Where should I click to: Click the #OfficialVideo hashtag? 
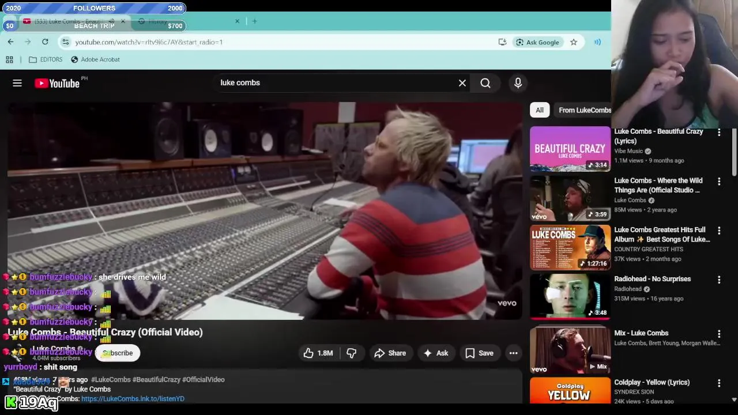tap(203, 380)
